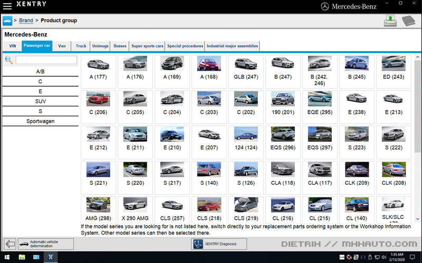Open the Windows Start menu

(7, 257)
